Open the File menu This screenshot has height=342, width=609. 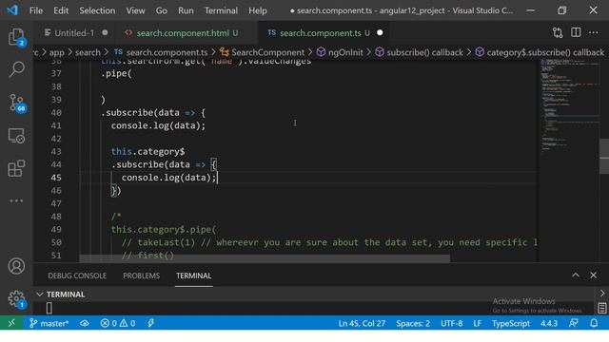pyautogui.click(x=36, y=10)
